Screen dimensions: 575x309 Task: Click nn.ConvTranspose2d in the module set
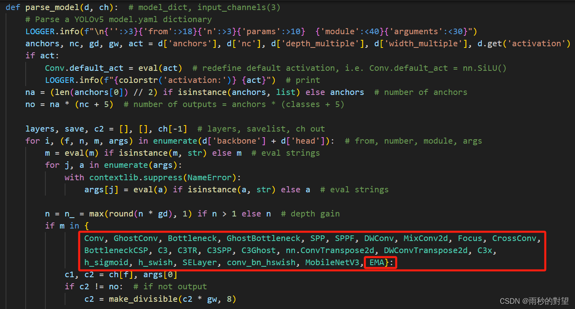[x=329, y=250]
